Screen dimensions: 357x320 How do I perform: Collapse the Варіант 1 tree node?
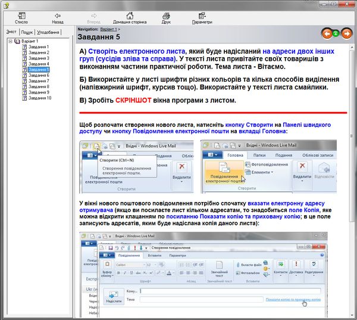pos(10,41)
